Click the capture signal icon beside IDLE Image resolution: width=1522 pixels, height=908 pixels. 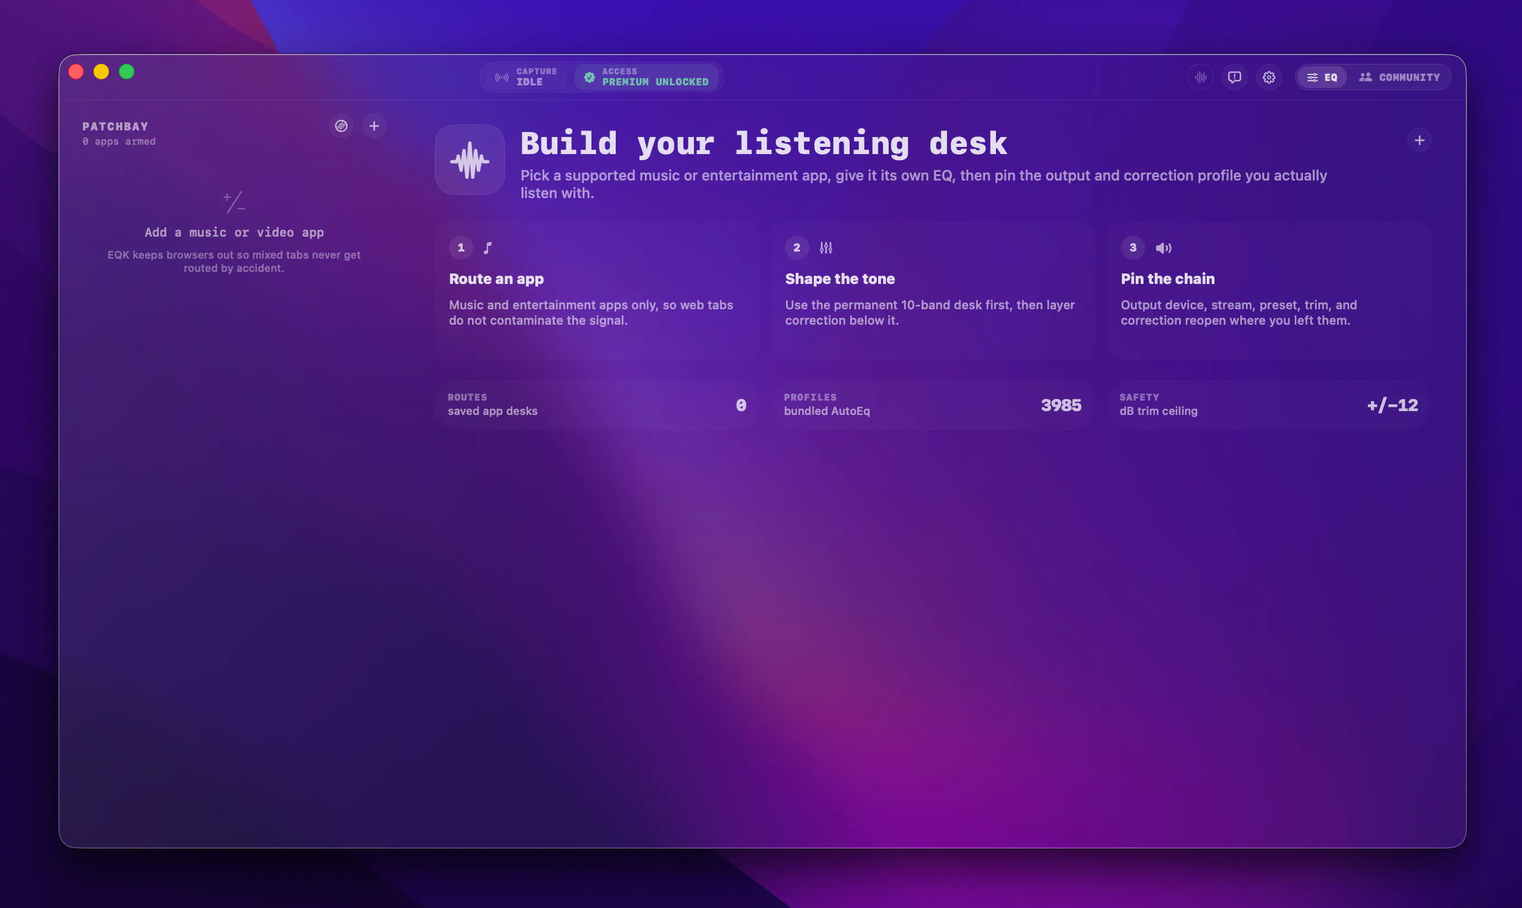502,78
